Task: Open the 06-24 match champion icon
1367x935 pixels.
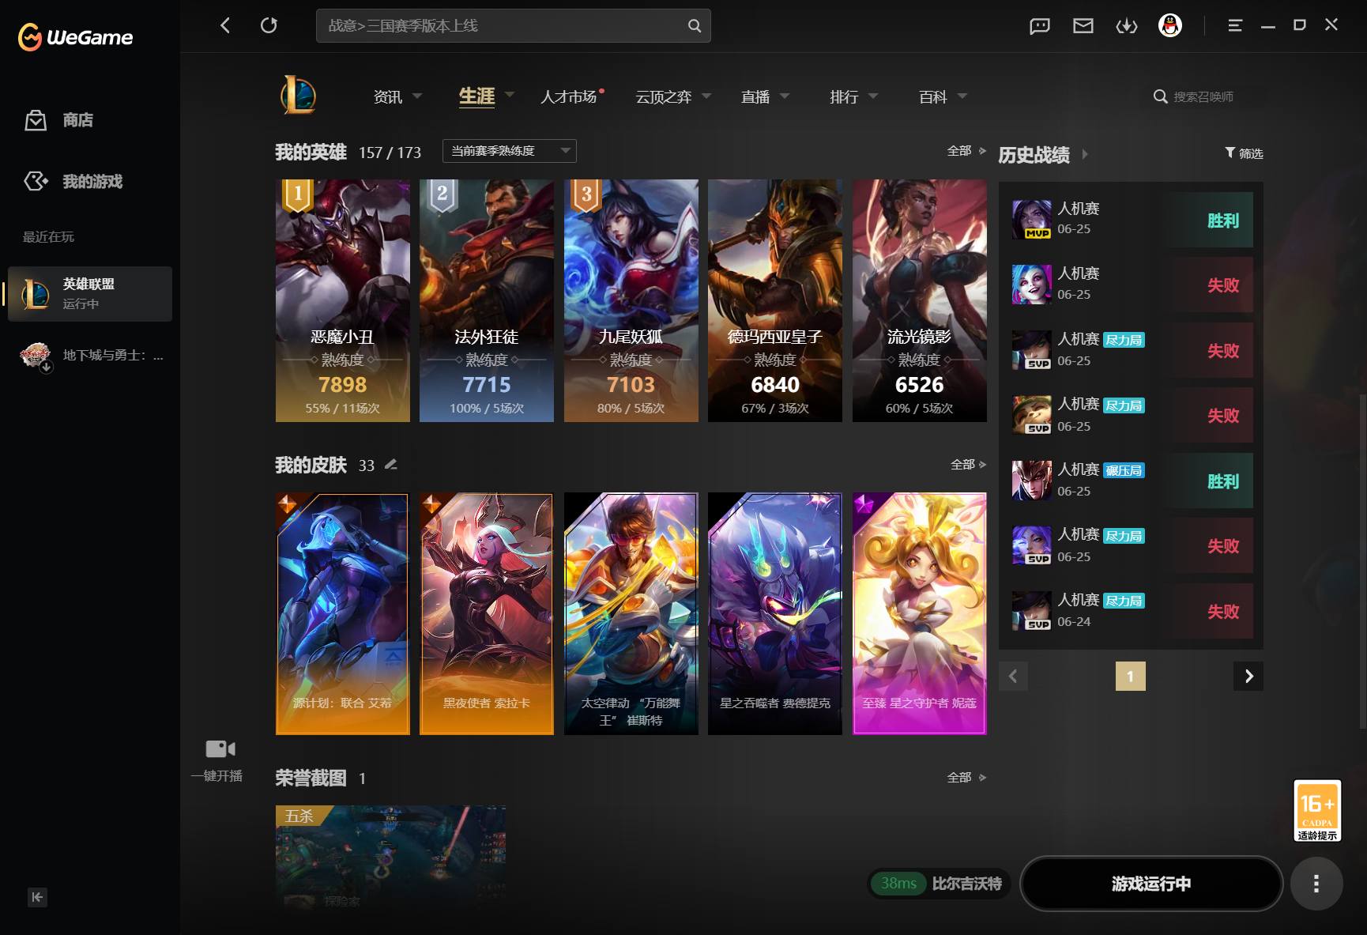Action: pyautogui.click(x=1032, y=611)
